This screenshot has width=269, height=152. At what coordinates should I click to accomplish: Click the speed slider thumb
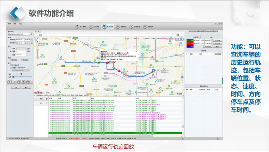pos(21,74)
